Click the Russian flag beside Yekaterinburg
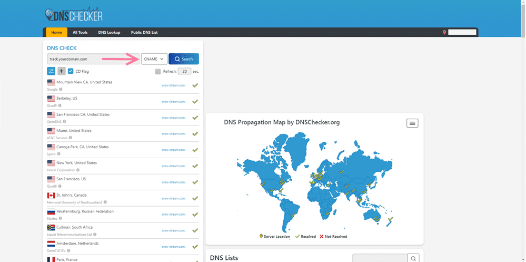The width and height of the screenshot is (526, 262). point(51,211)
